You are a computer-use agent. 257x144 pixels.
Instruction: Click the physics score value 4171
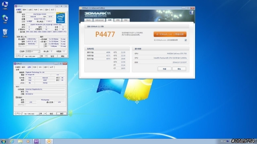(108, 56)
